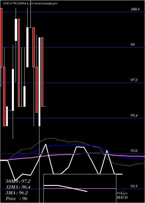Click the 12MA : 96.4 readout

pyautogui.click(x=18, y=187)
